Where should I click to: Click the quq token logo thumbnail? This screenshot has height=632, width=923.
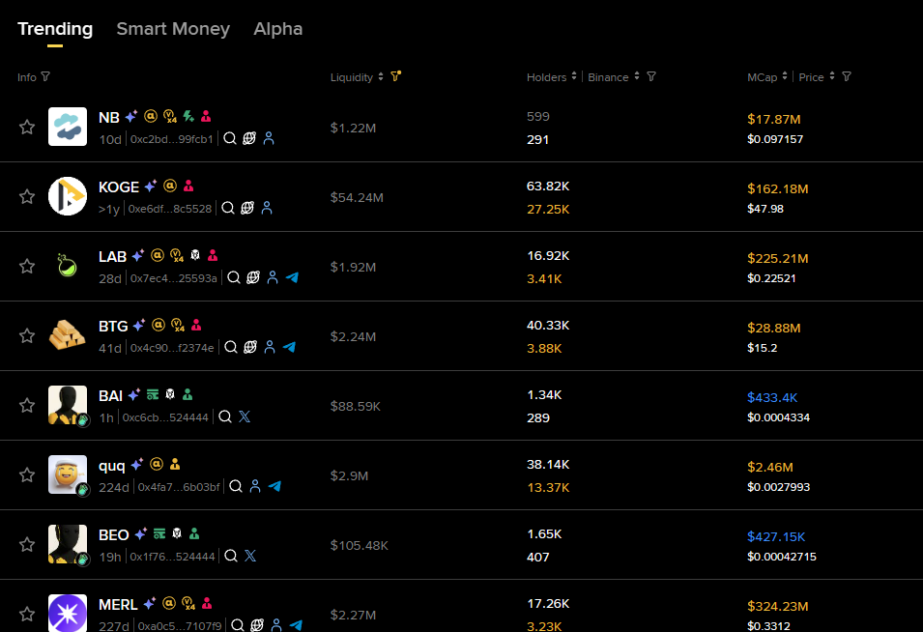67,474
